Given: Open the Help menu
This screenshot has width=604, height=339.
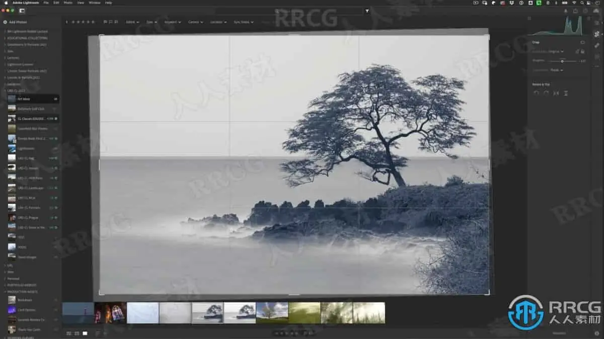Looking at the screenshot, I should tap(109, 3).
